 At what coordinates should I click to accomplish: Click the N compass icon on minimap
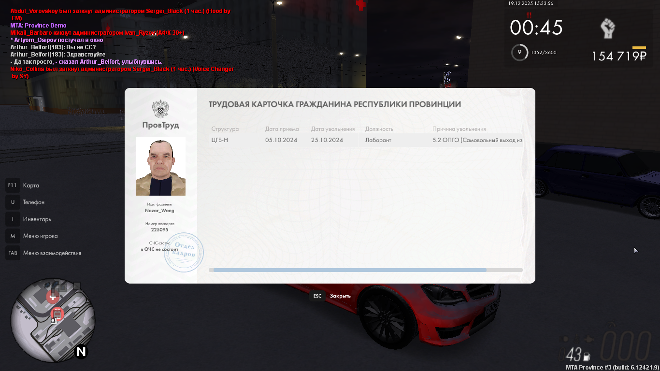[x=81, y=352]
